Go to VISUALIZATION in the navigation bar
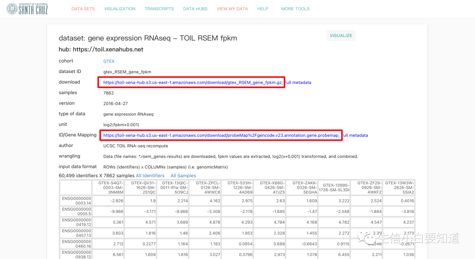Image resolution: width=475 pixels, height=259 pixels. [x=120, y=9]
